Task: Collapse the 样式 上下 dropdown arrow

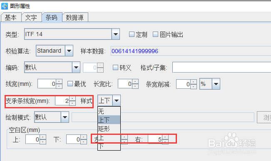Action: click(x=117, y=100)
